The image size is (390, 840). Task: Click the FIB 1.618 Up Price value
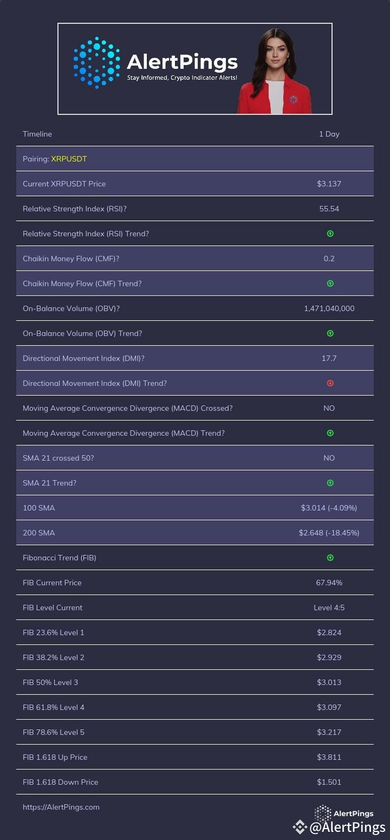tap(329, 757)
